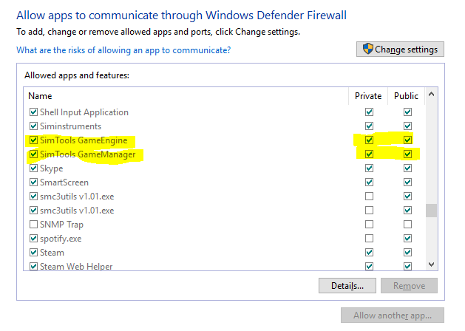Screen dimensions: 465x331
Task: Click Allow another app button
Action: pyautogui.click(x=393, y=315)
